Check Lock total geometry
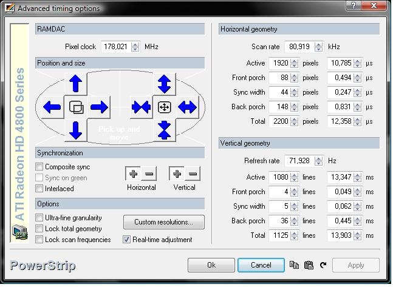The width and height of the screenshot is (393, 287). tap(39, 229)
